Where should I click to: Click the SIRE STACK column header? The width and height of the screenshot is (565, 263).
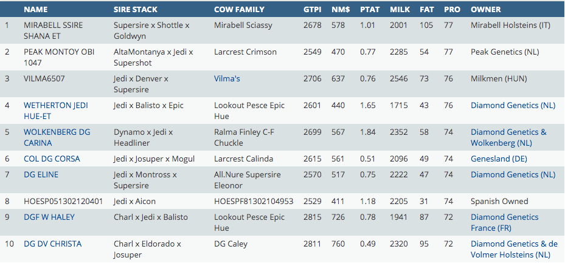136,10
